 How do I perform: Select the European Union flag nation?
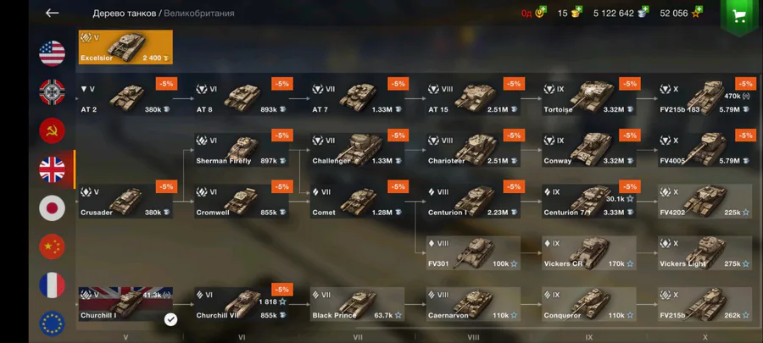[52, 324]
